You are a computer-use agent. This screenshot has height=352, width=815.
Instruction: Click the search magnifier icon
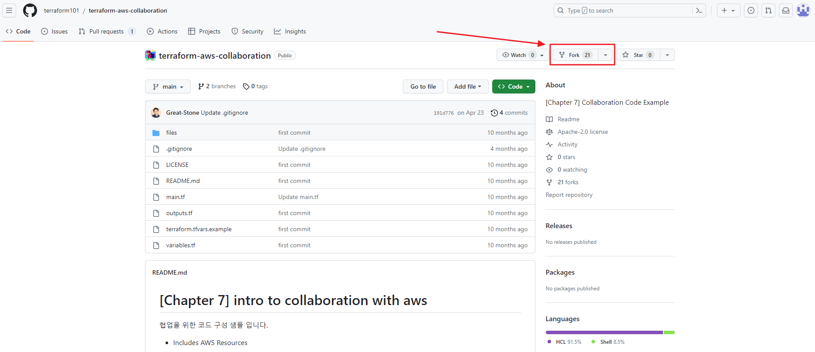561,10
